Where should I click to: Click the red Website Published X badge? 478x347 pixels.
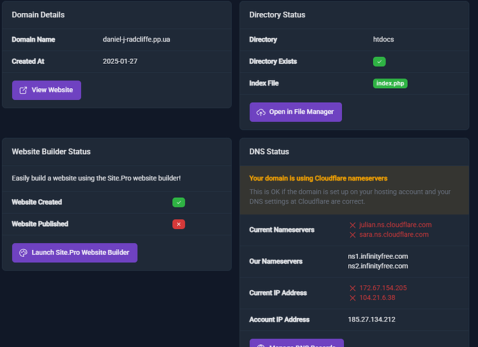point(179,224)
